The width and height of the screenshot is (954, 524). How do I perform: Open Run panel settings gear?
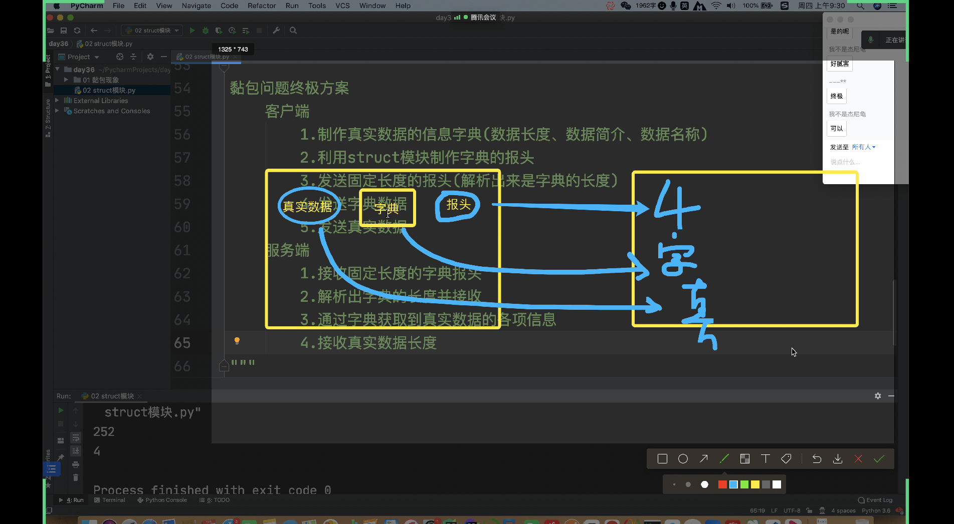tap(878, 396)
